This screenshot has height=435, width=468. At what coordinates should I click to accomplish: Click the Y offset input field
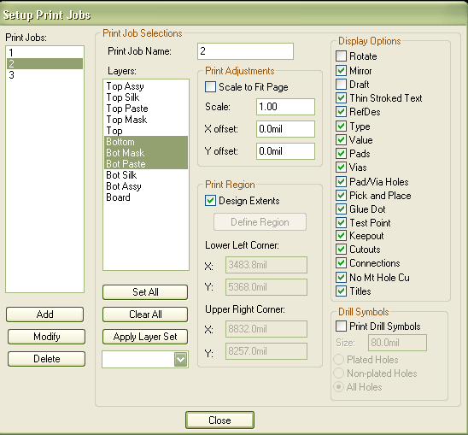pos(285,151)
